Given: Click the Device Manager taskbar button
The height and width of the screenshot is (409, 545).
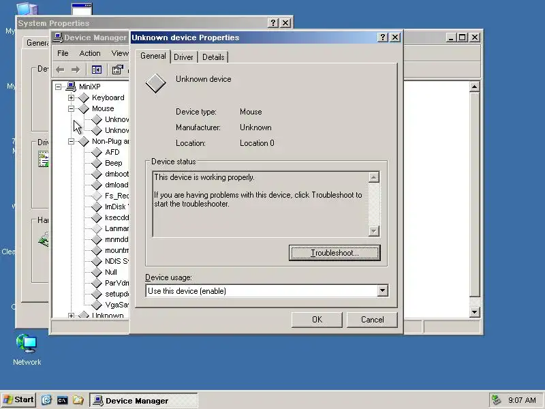Looking at the screenshot, I should 143,400.
